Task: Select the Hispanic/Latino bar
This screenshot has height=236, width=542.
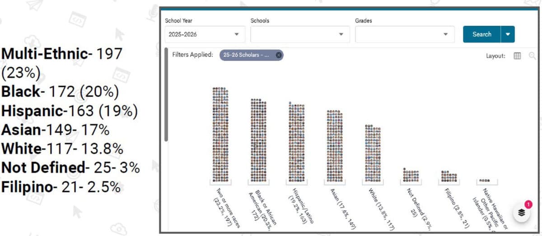Action: 297,142
